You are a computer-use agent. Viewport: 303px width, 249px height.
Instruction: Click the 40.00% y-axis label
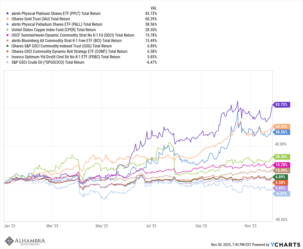click(x=280, y=144)
